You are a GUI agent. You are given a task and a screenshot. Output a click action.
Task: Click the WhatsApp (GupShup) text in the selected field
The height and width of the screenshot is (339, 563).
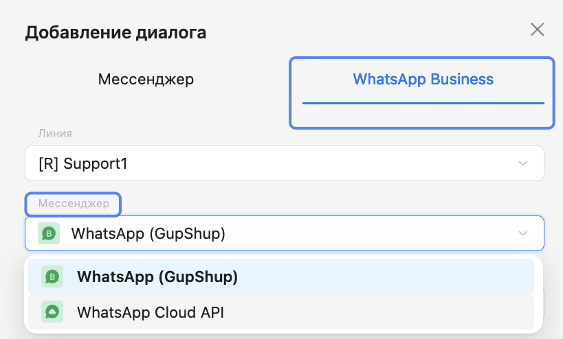click(148, 233)
